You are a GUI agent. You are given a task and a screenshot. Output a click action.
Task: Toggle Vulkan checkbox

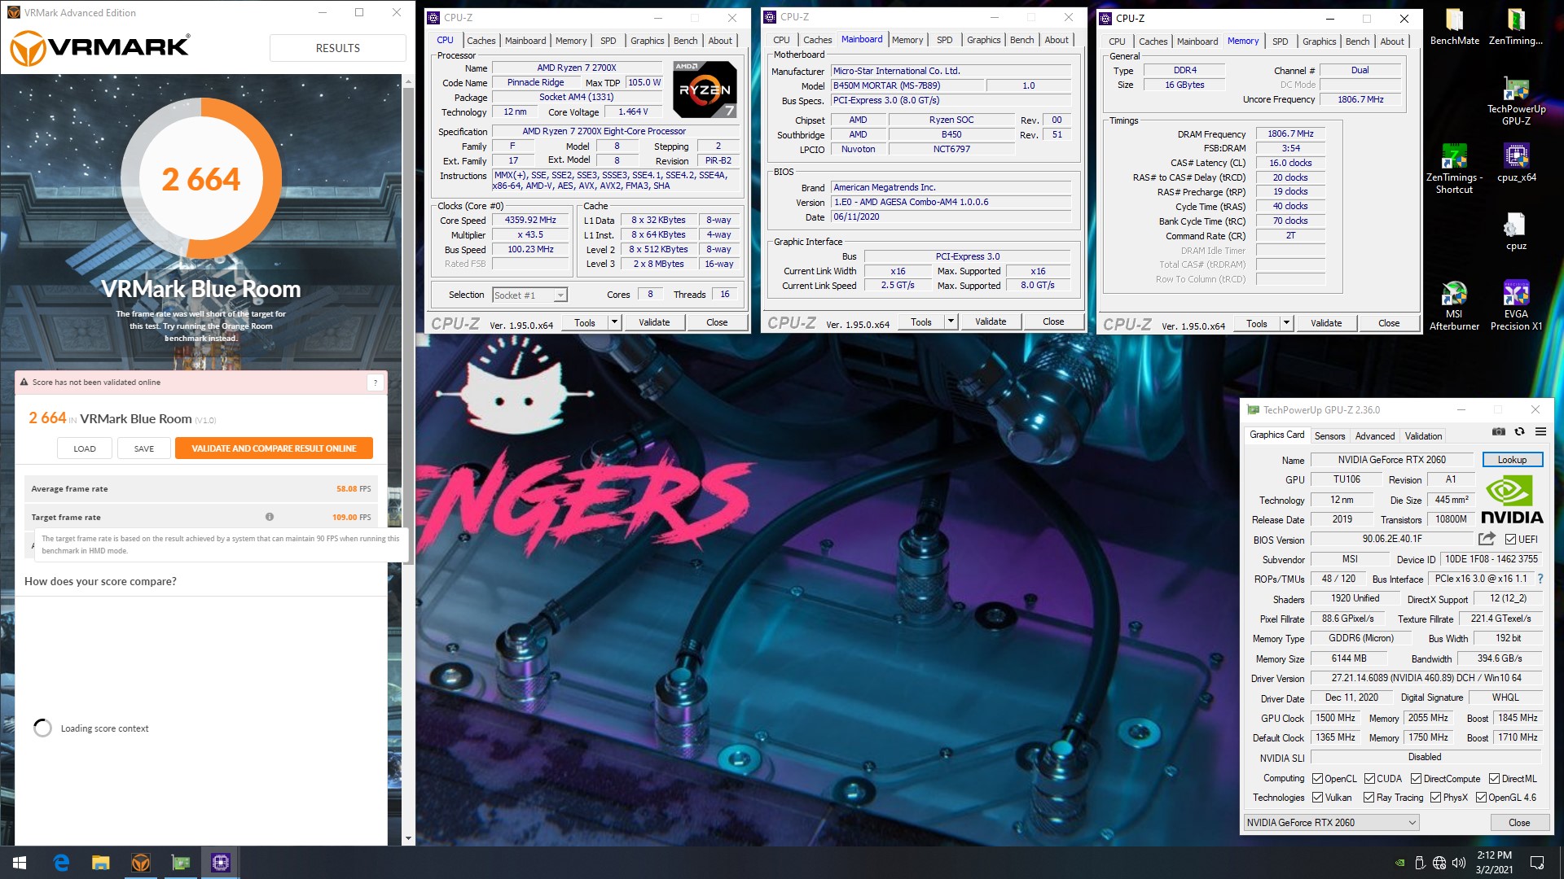click(1317, 798)
